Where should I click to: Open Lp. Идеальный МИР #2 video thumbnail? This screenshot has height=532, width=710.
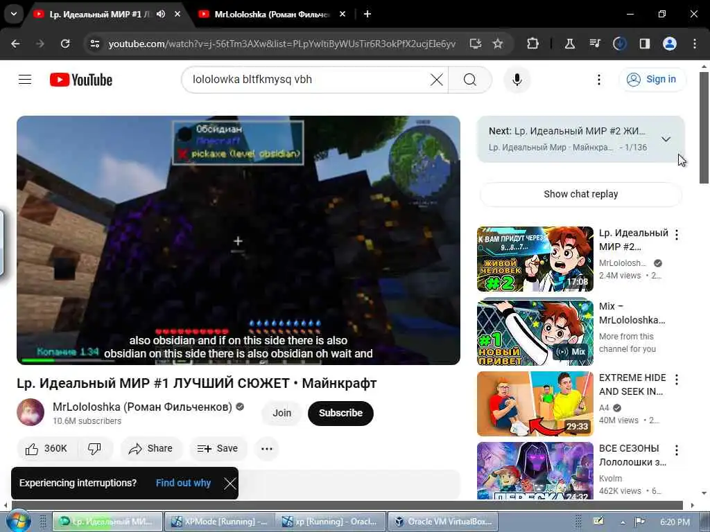pyautogui.click(x=535, y=259)
